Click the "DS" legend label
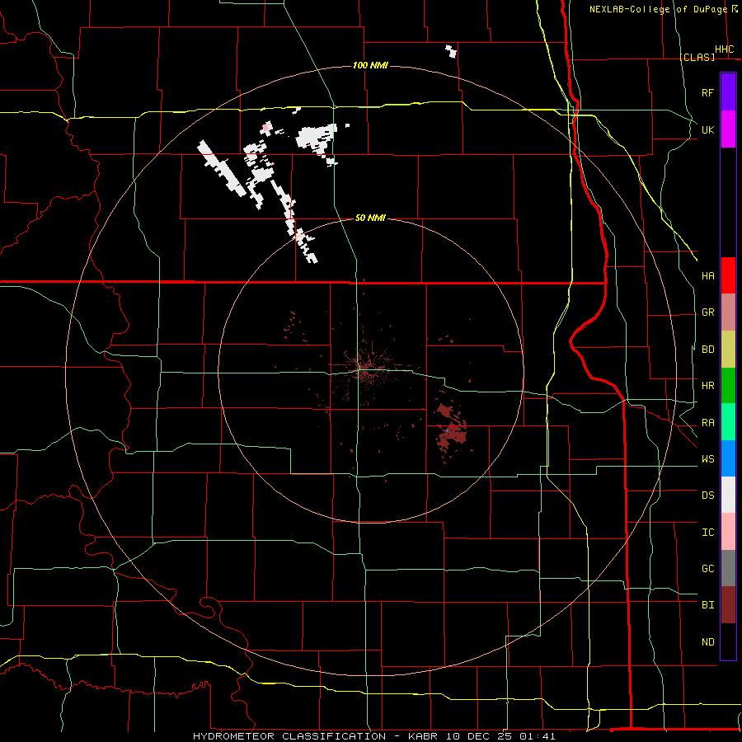 pyautogui.click(x=707, y=495)
